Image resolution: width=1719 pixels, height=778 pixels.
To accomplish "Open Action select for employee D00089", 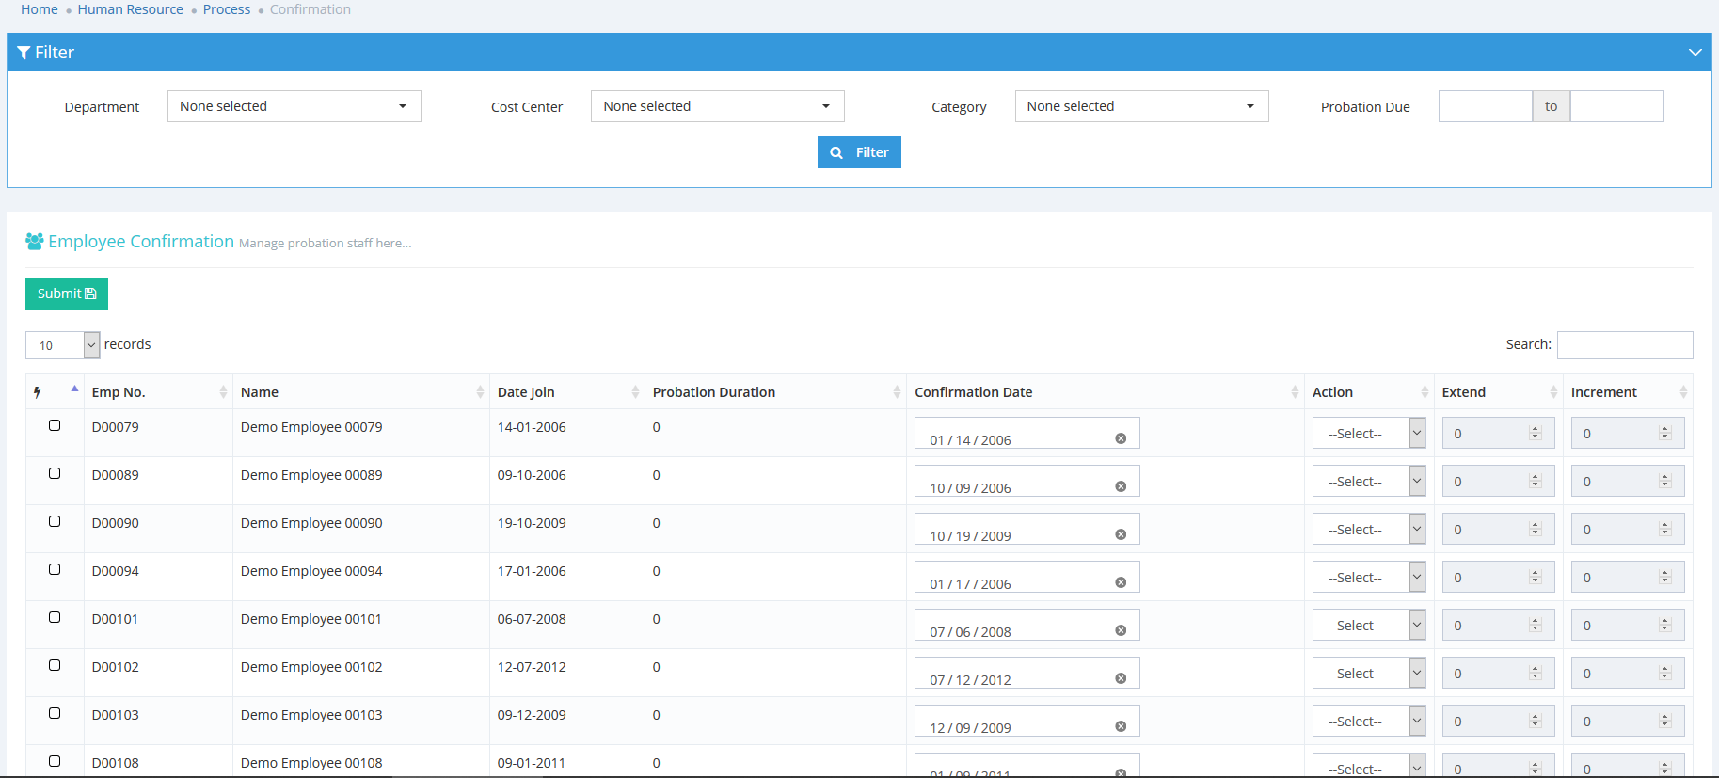I will [x=1368, y=482].
